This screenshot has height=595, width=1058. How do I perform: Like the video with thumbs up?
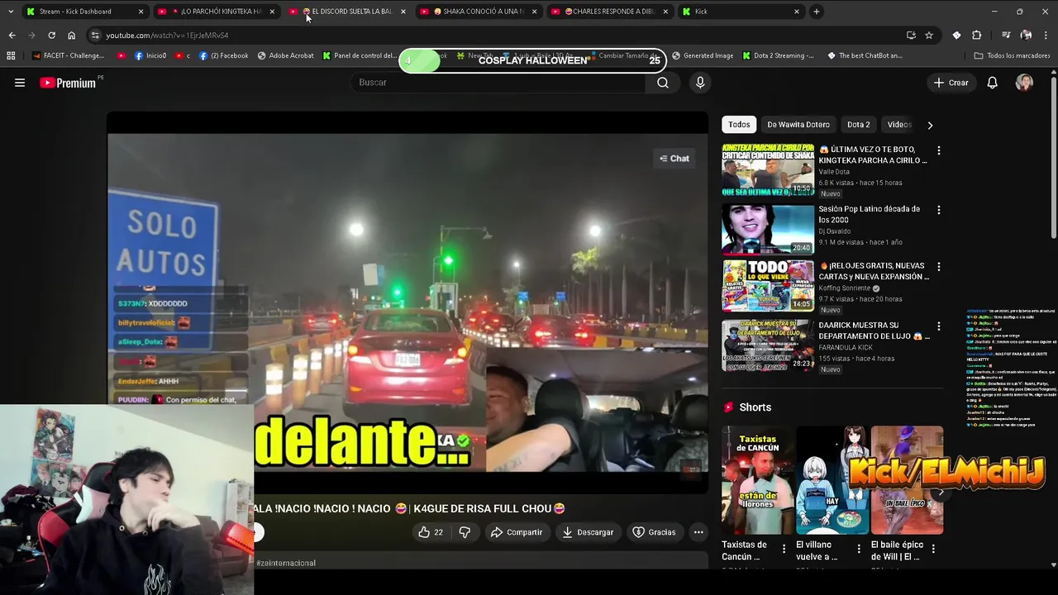430,532
